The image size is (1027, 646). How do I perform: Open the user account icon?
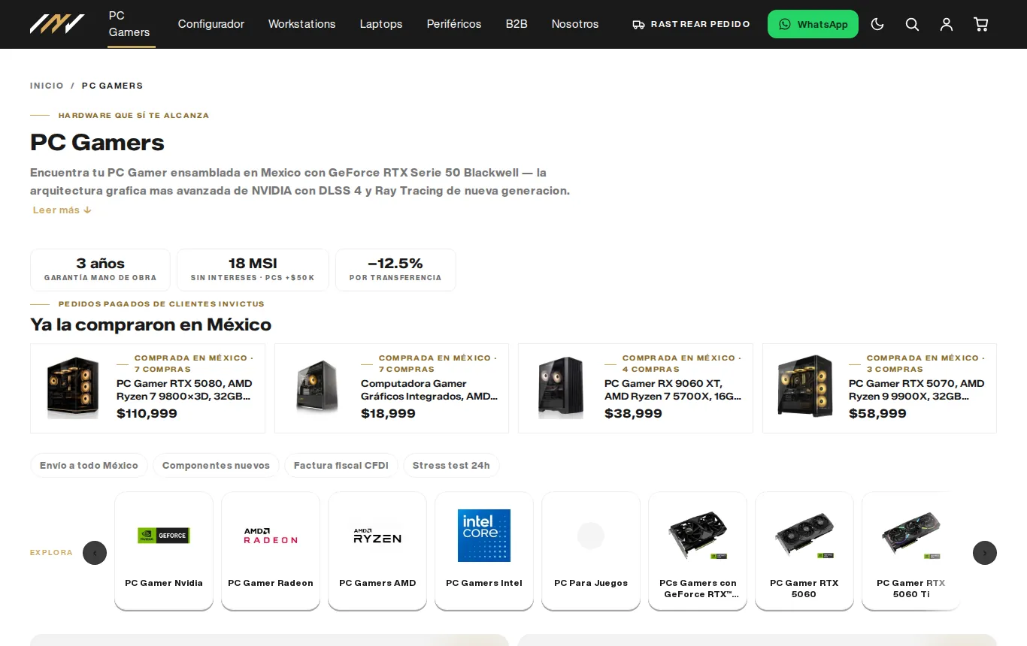point(947,24)
